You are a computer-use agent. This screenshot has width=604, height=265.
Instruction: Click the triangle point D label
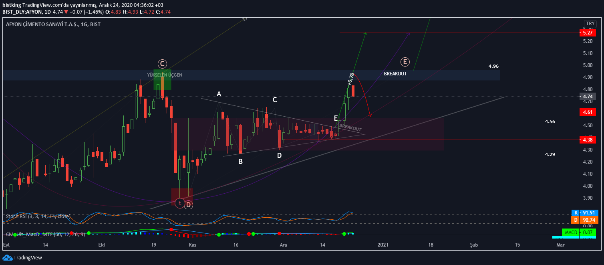click(279, 155)
